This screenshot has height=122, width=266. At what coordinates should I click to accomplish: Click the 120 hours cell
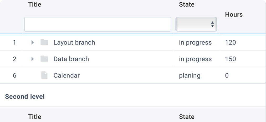tap(231, 42)
